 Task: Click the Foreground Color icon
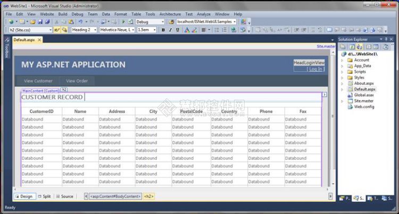(x=187, y=30)
